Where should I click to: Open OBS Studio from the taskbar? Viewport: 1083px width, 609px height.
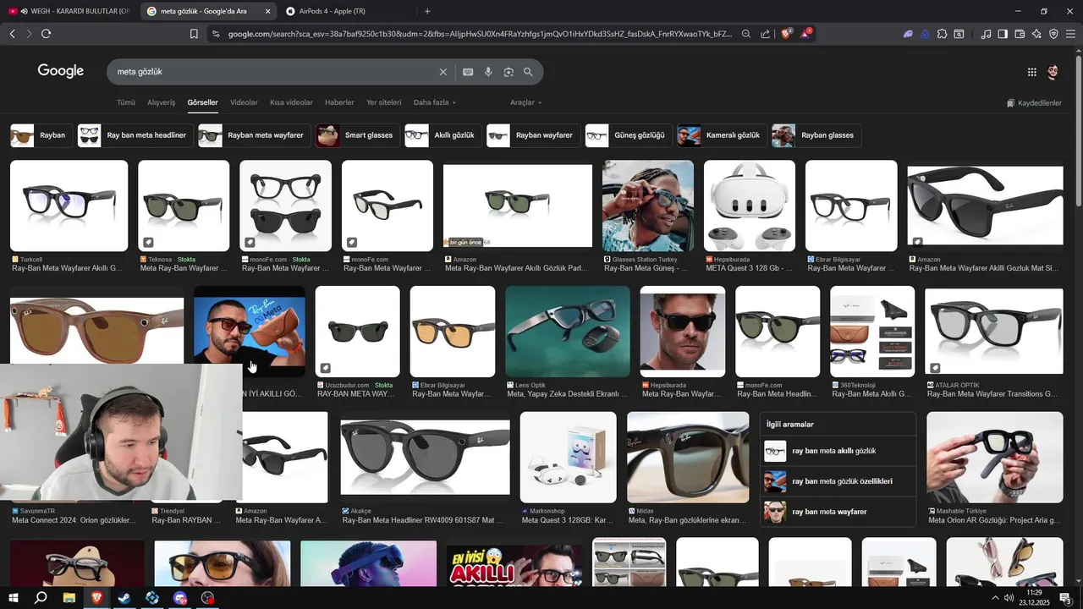tap(208, 598)
